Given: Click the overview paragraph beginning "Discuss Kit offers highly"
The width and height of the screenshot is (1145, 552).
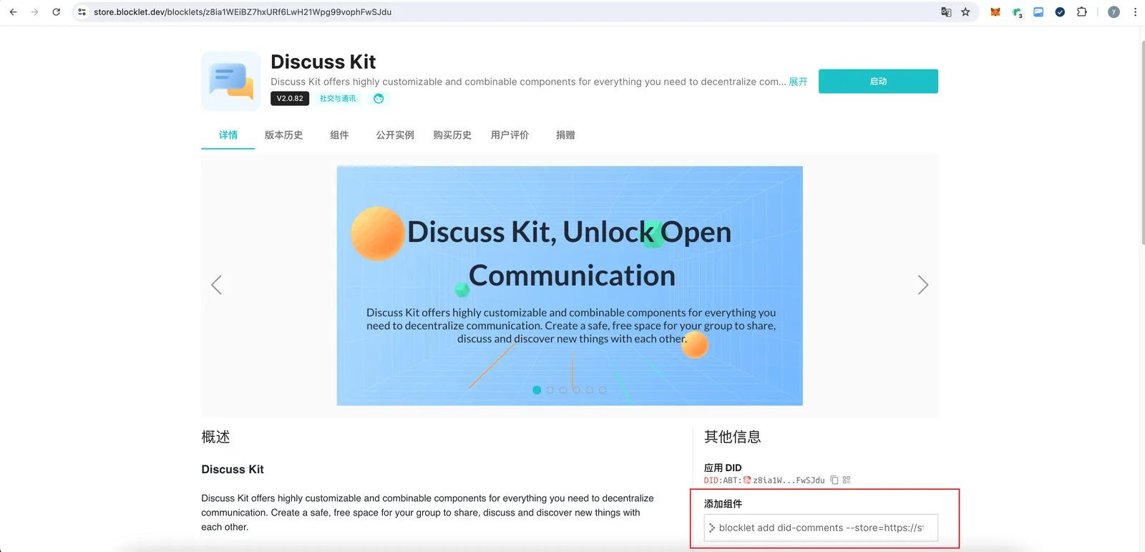Looking at the screenshot, I should 427,513.
